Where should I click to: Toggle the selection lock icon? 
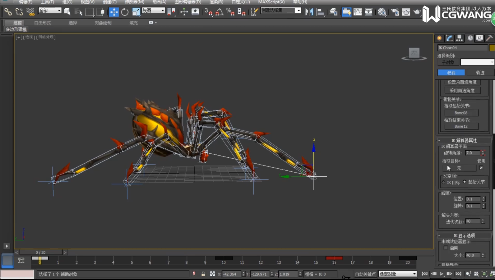click(x=203, y=274)
